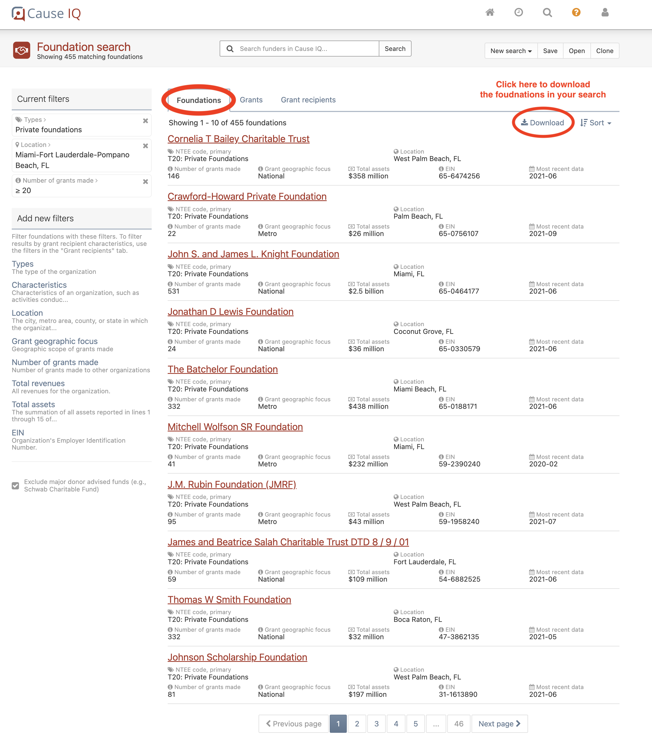The image size is (652, 744).
Task: Open the recent history clock icon
Action: point(518,13)
